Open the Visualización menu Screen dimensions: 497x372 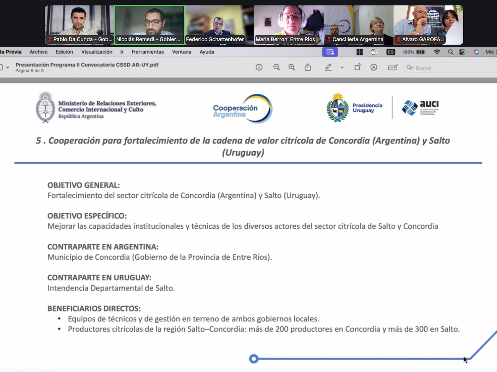point(97,52)
